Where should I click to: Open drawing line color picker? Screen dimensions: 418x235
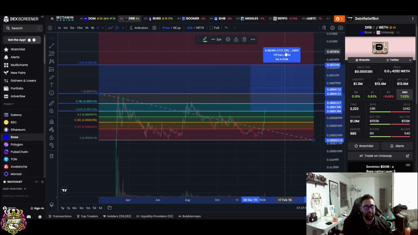tap(205, 39)
